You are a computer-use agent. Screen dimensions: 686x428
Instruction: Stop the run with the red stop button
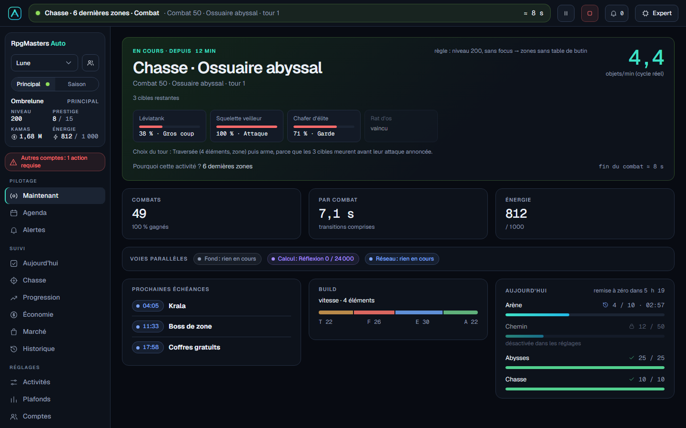click(590, 13)
